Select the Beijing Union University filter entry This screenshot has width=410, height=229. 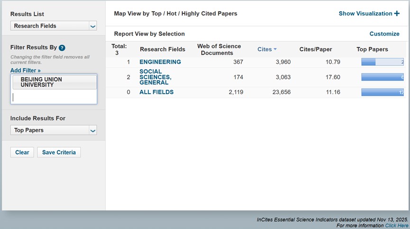coord(41,82)
